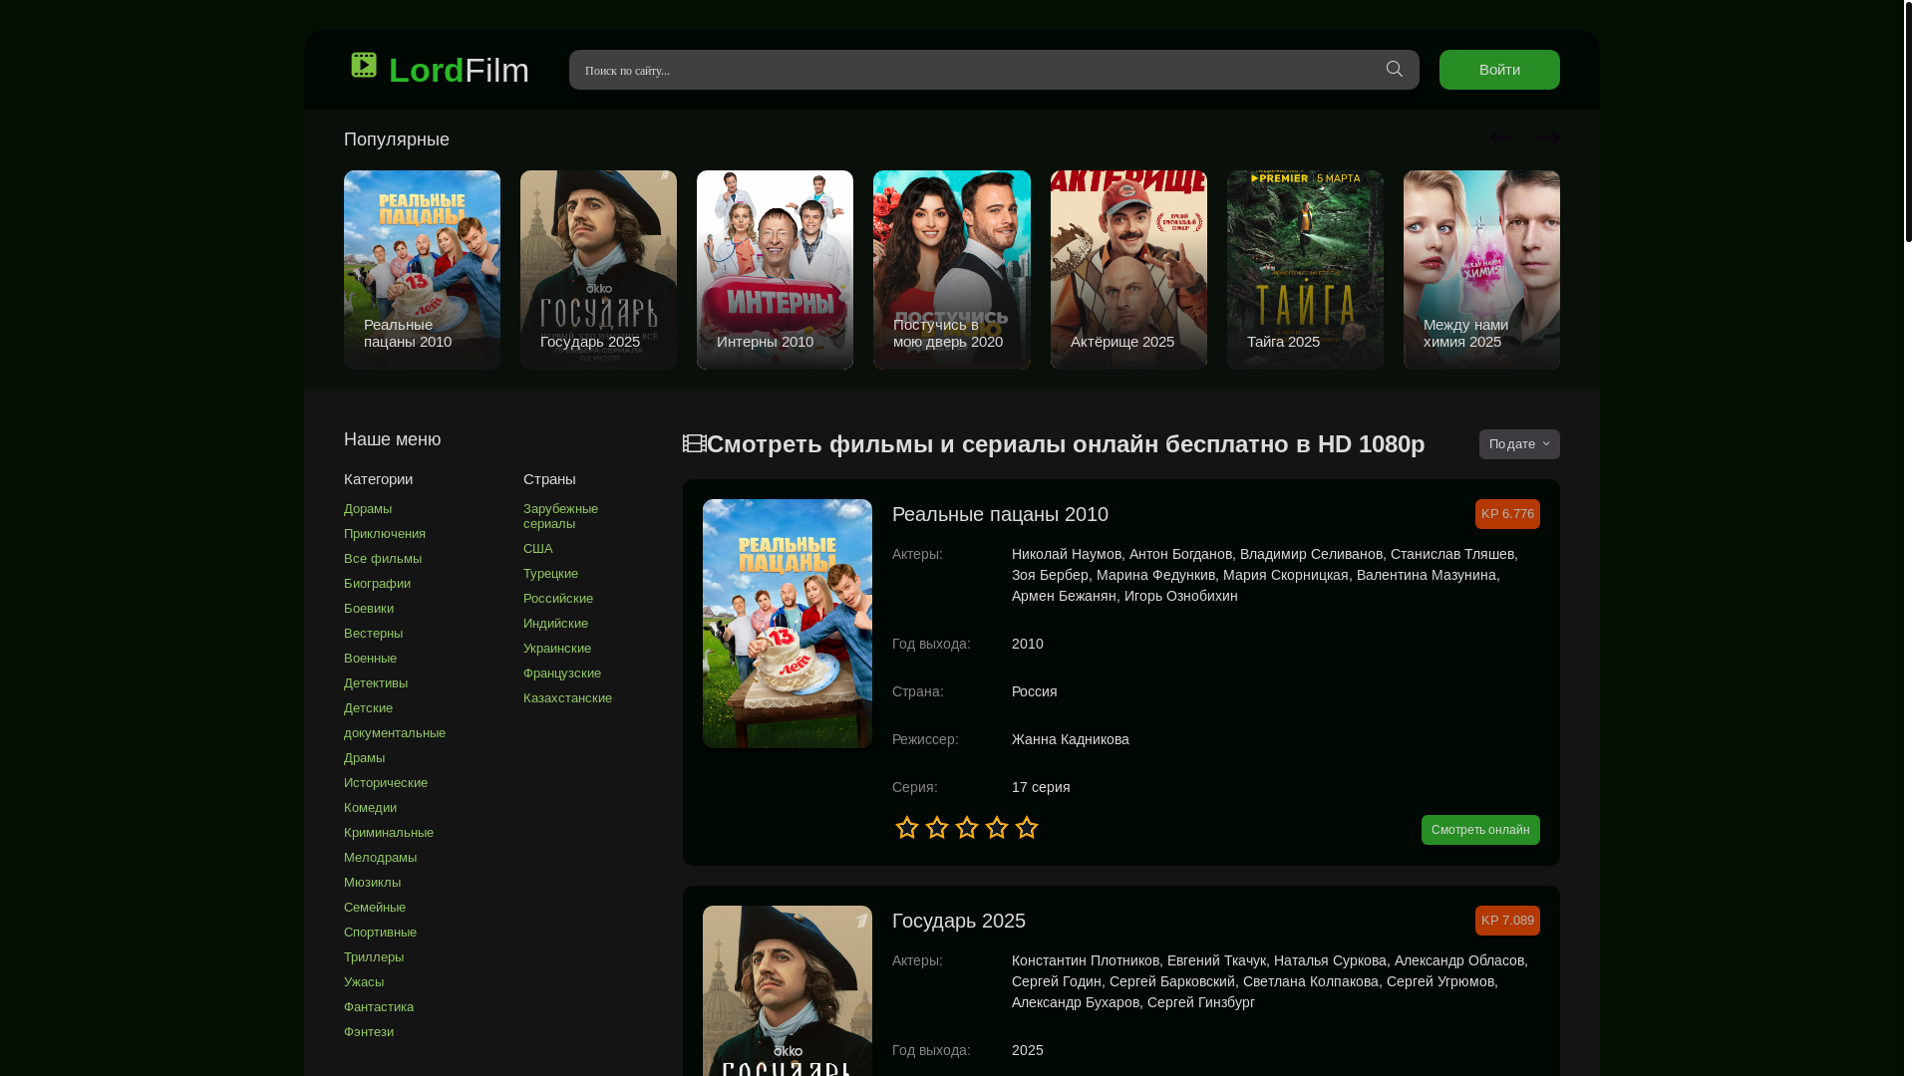1914x1076 pixels.
Task: Go to the Криминальные category
Action: 389,833
